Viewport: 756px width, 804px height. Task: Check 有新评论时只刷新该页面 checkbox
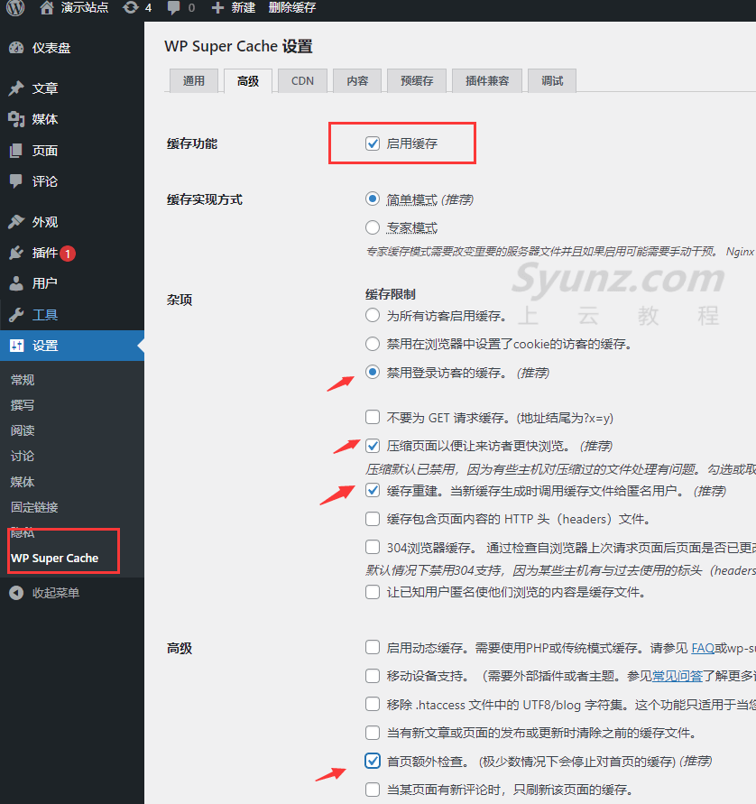pos(373,790)
